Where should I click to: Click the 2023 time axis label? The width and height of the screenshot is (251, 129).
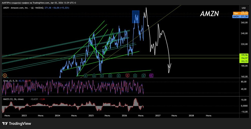click(x=24, y=115)
